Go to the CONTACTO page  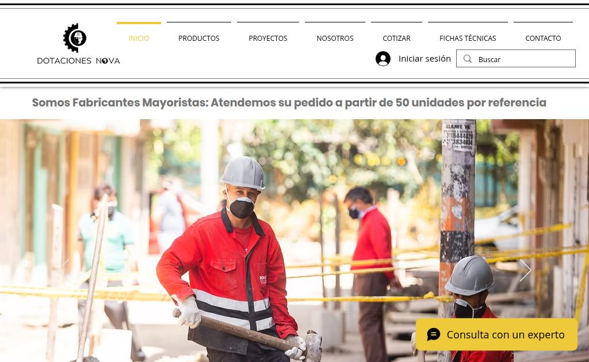(543, 38)
